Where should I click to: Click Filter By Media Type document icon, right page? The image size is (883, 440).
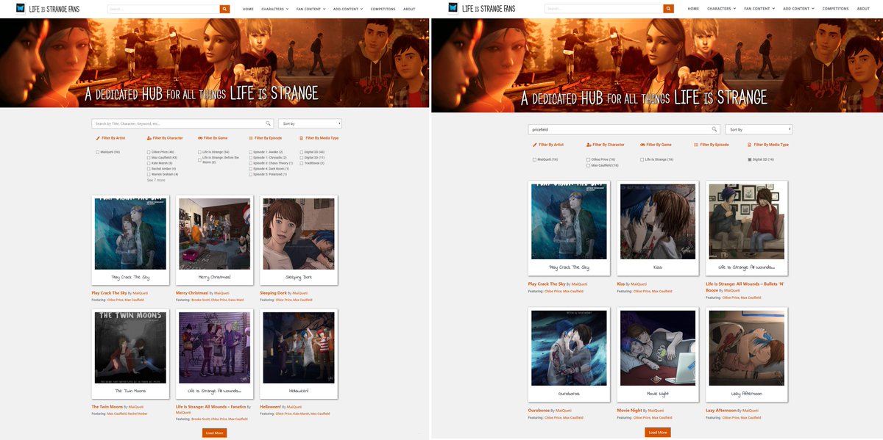point(748,145)
